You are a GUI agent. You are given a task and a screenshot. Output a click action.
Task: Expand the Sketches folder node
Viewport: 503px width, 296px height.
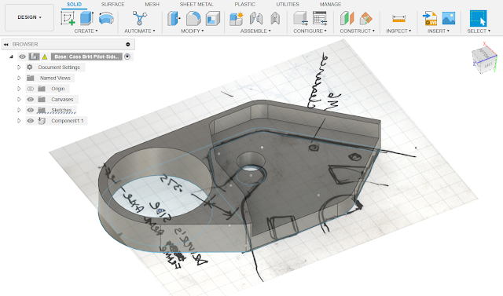pyautogui.click(x=19, y=110)
